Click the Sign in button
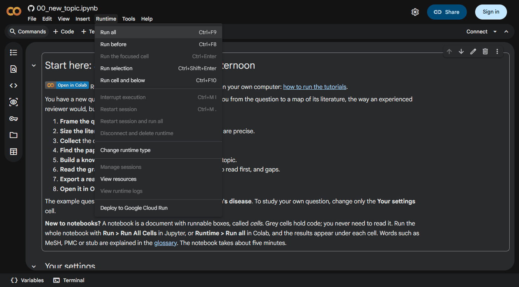 491,12
